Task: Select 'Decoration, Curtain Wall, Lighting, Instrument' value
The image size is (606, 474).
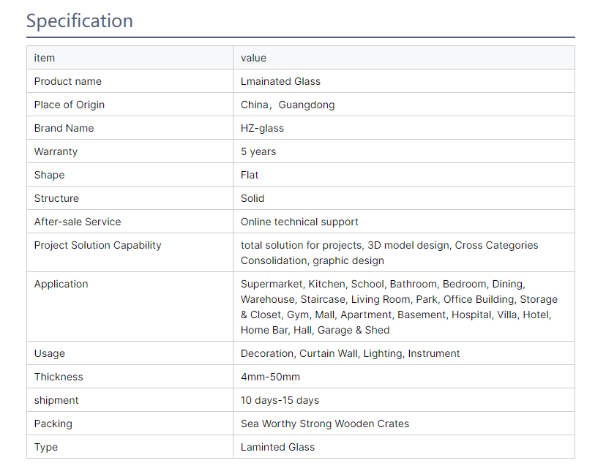Action: coord(350,354)
